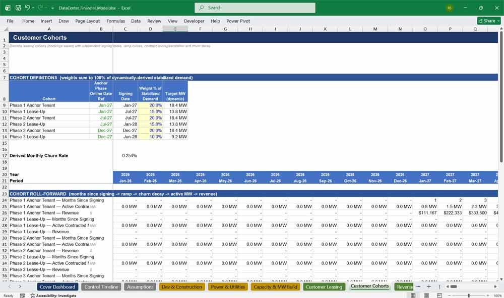
Task: Click the Save icon in Quick Access
Action: point(18,8)
